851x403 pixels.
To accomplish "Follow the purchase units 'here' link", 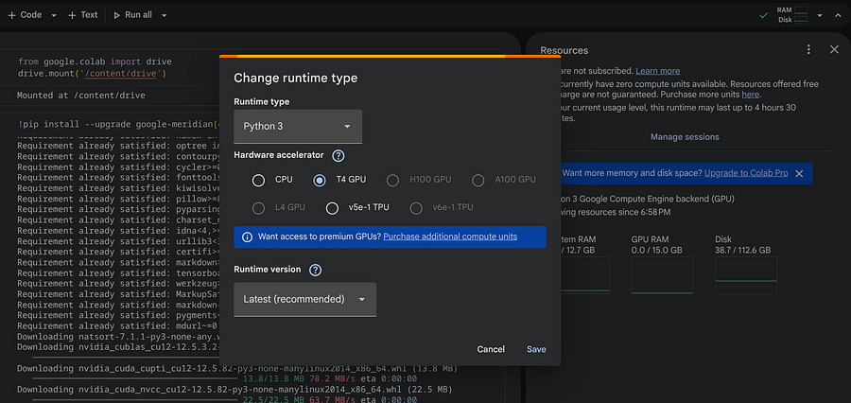I will [751, 95].
